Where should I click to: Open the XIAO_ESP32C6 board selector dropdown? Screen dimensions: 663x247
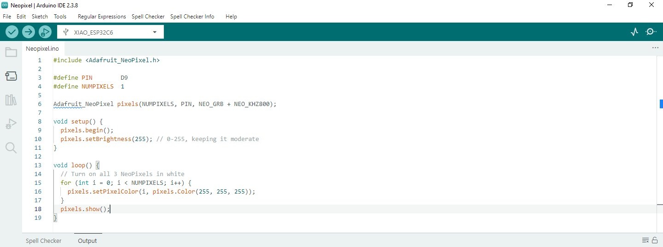tap(110, 32)
